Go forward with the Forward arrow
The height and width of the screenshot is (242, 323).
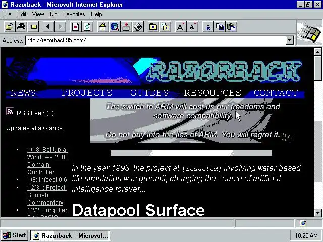tap(60, 27)
